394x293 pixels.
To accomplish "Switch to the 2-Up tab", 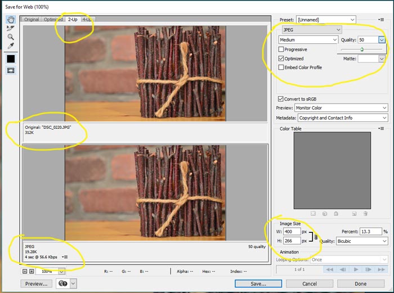I will 73,19.
